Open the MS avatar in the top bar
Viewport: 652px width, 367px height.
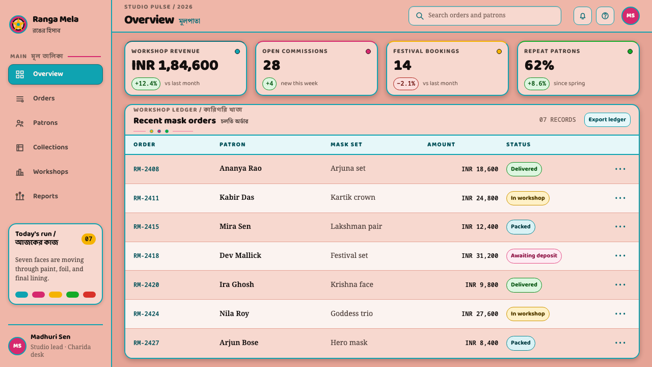pos(631,16)
